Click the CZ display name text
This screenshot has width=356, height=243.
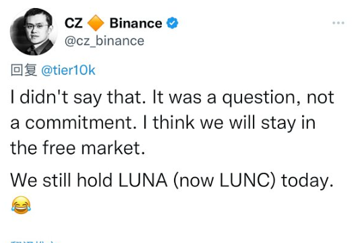tap(73, 23)
